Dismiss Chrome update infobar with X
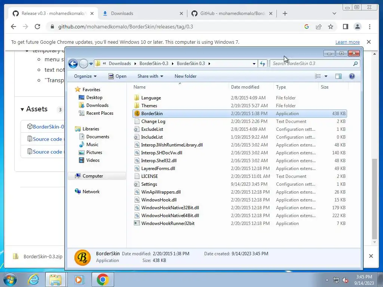 tap(369, 42)
